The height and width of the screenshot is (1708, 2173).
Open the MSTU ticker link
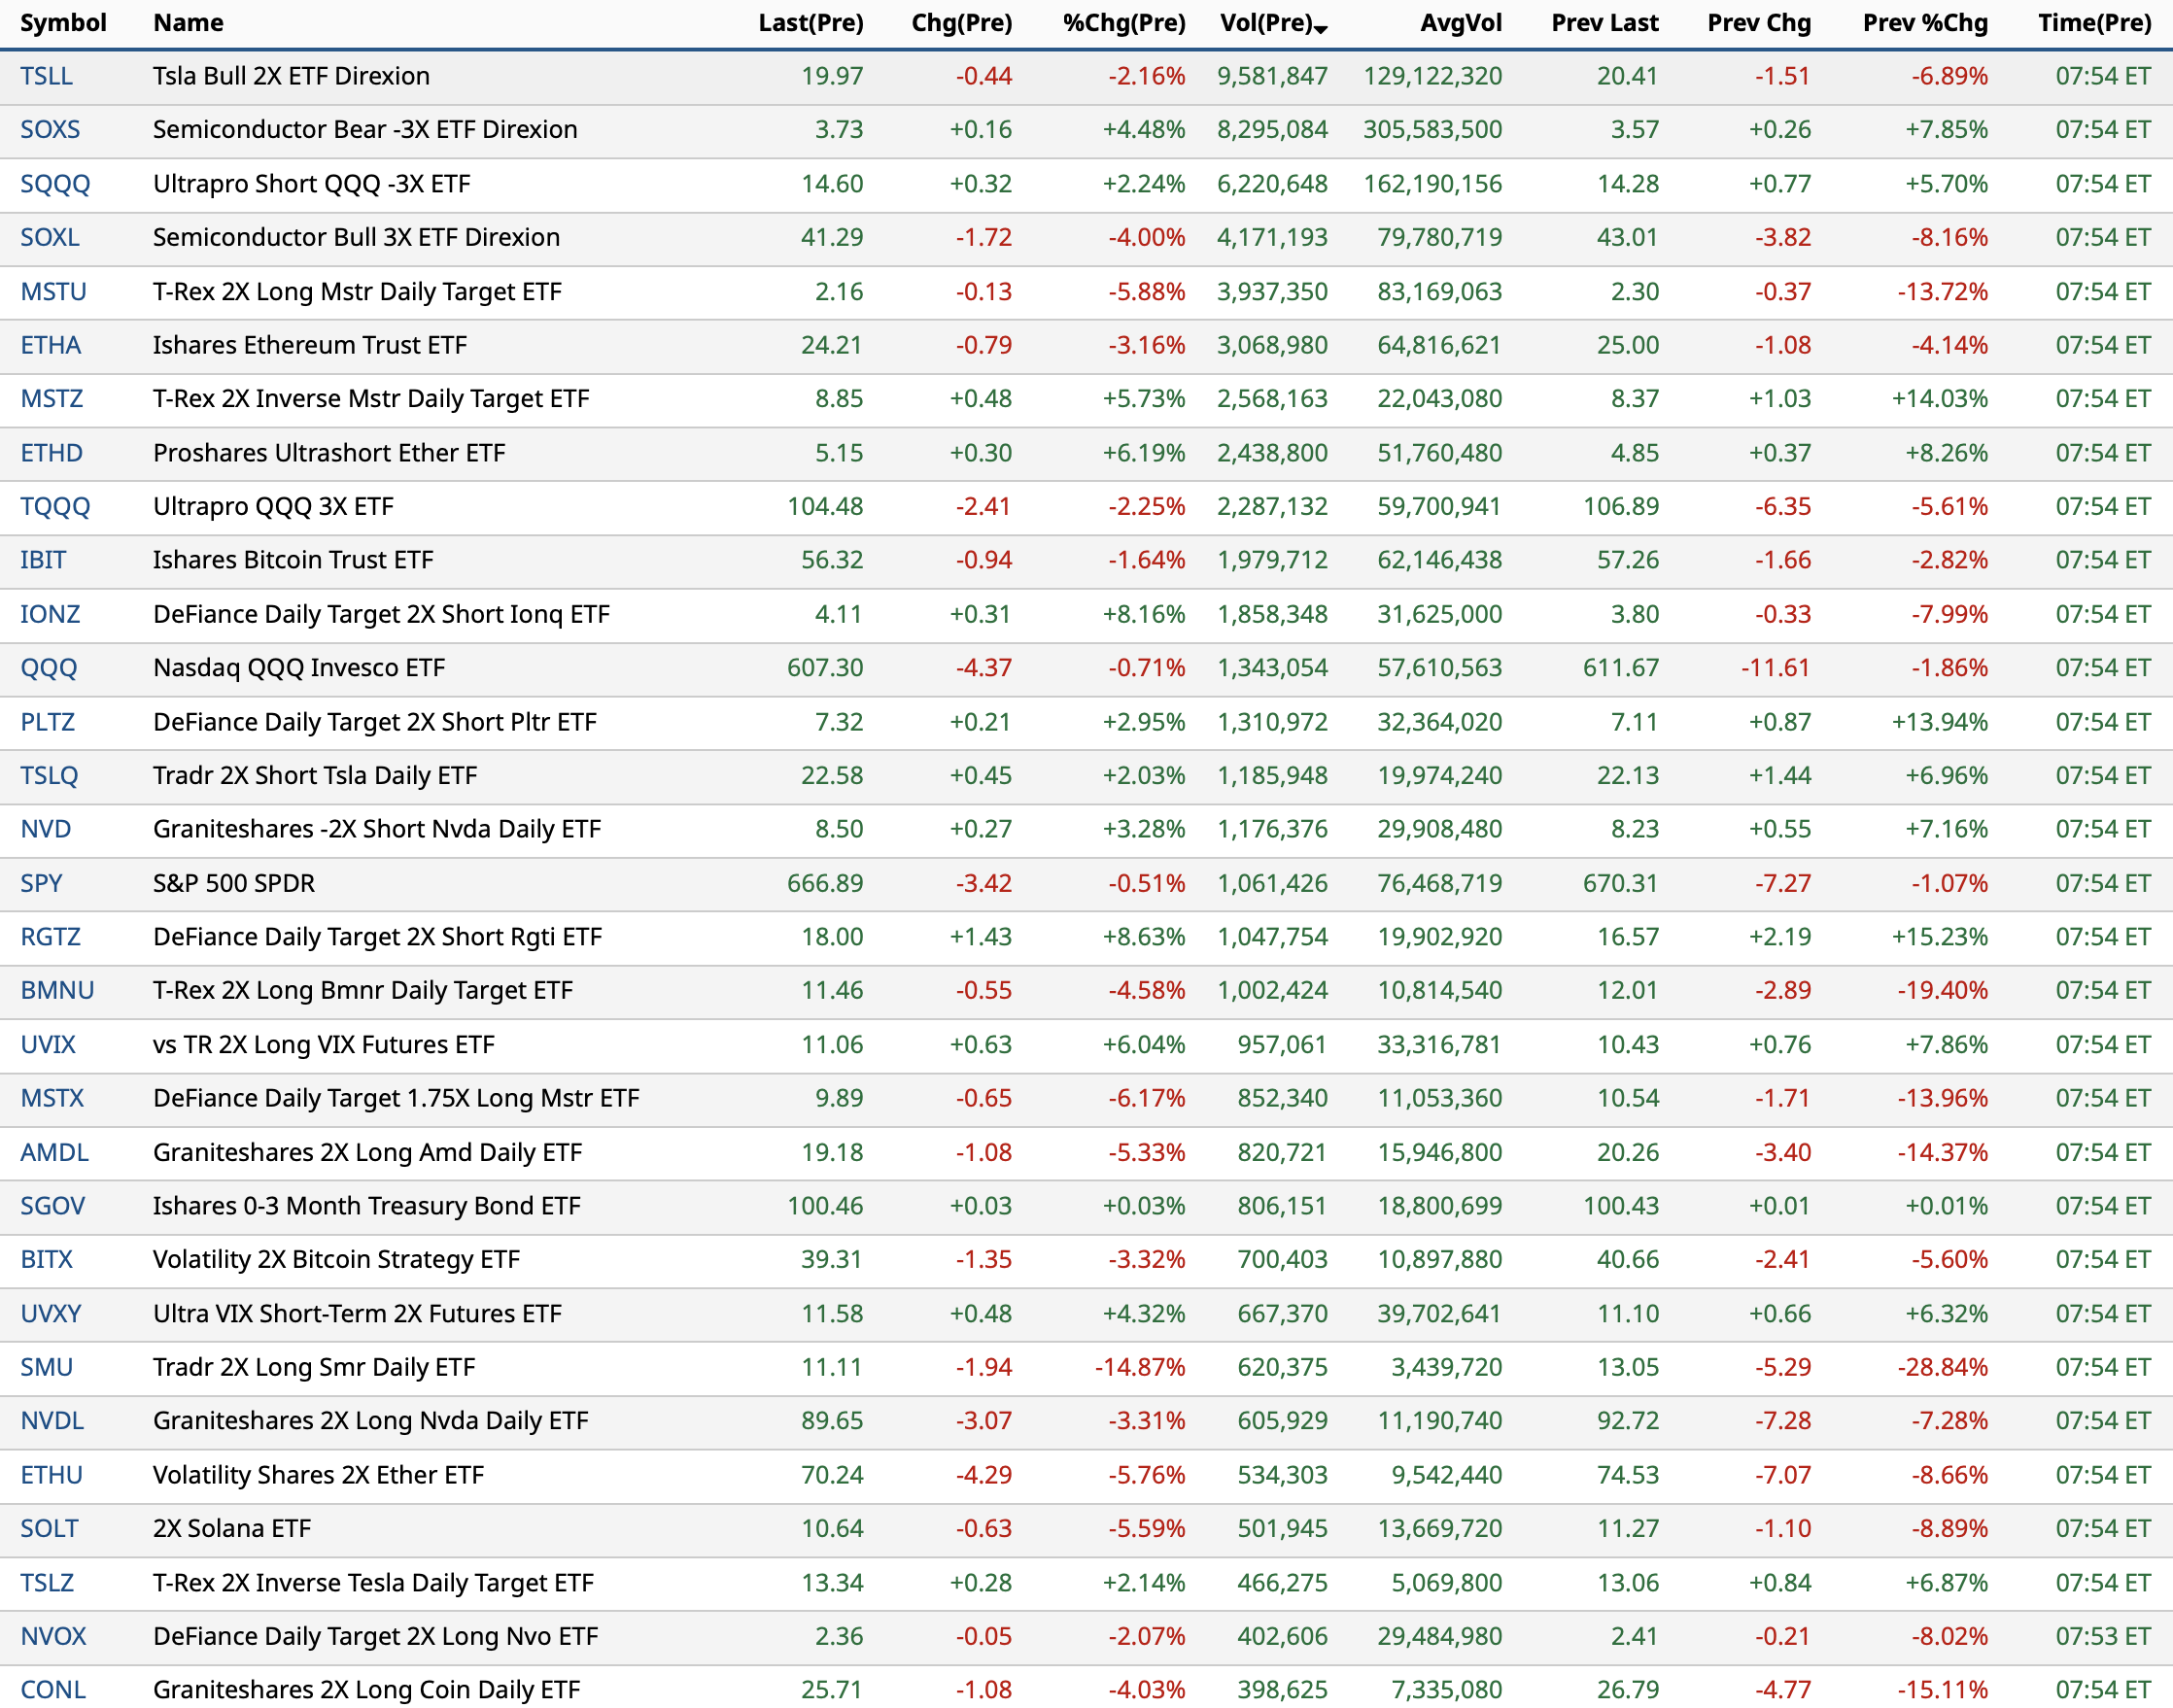coord(53,292)
